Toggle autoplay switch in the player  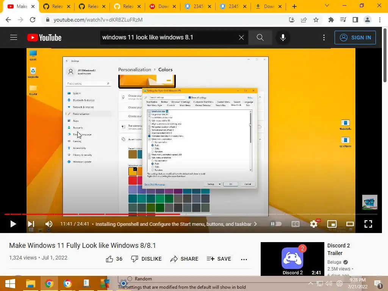[x=276, y=224]
